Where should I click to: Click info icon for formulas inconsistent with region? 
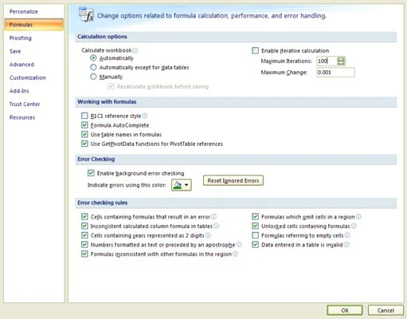coord(235,254)
